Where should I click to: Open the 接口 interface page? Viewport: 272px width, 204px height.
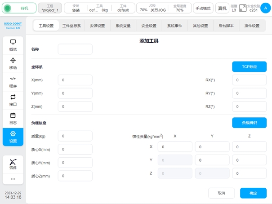(x=13, y=100)
